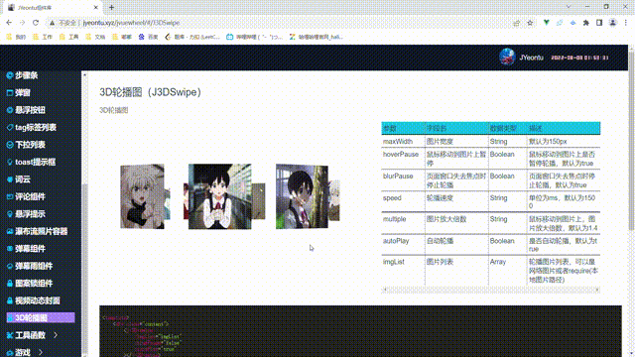Open the Chrome profile avatar
Screen dimensions: 635x357
coord(613,23)
